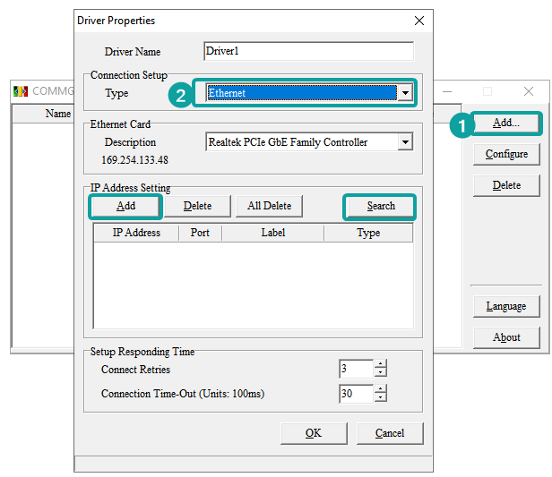Screen dimensions: 552x477
Task: Decrease Connect Retries with down arrow
Action: point(381,373)
